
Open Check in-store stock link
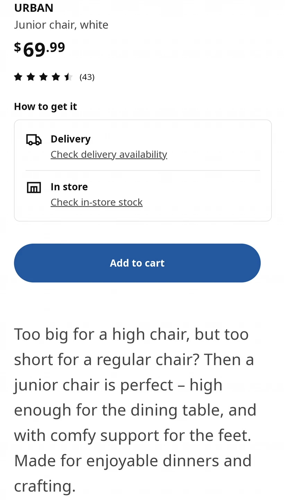point(97,202)
